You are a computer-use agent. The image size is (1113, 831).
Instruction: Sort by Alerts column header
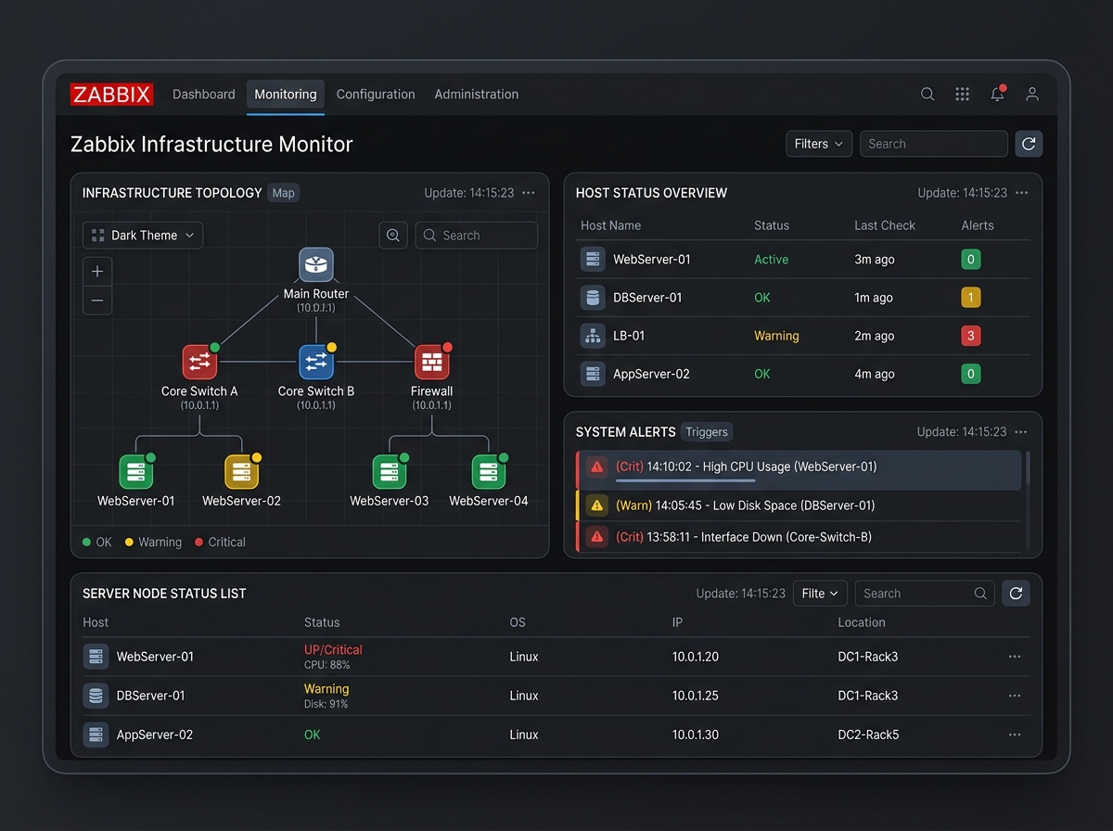click(x=978, y=225)
